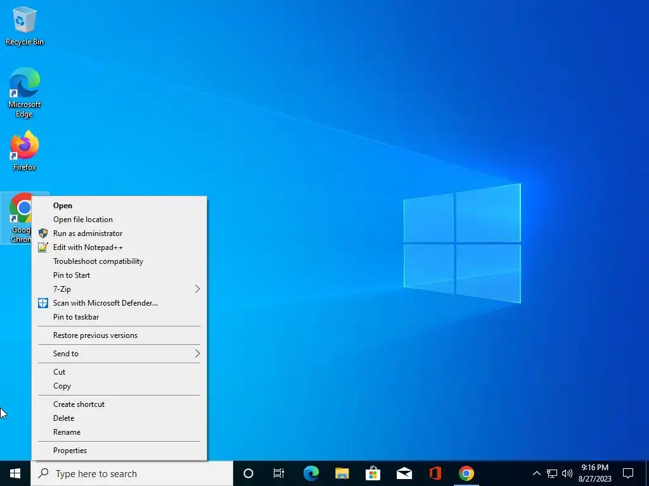Switch to Chrome on the taskbar
This screenshot has width=649, height=486.
[466, 473]
